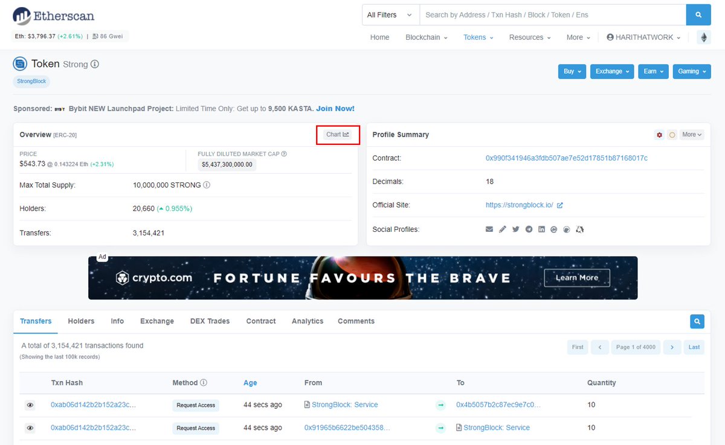Open the All Filters dropdown
This screenshot has width=725, height=445.
(x=390, y=14)
